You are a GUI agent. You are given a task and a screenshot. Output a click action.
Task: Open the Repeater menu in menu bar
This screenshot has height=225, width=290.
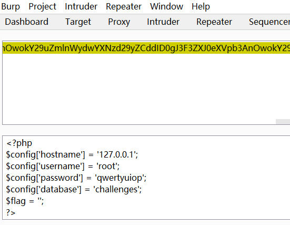coord(124,7)
